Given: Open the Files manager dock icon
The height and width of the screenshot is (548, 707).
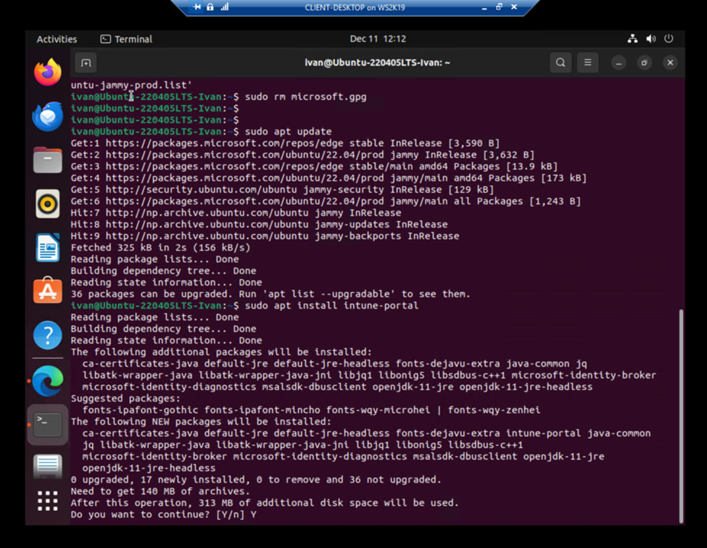Looking at the screenshot, I should pyautogui.click(x=47, y=160).
